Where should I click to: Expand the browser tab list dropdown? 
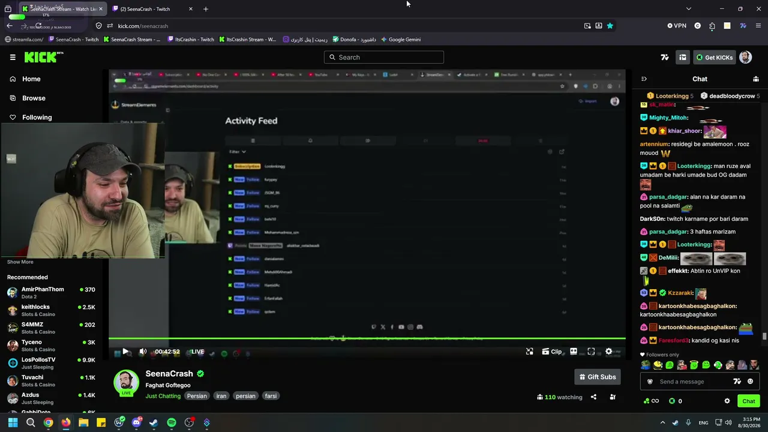click(x=689, y=9)
